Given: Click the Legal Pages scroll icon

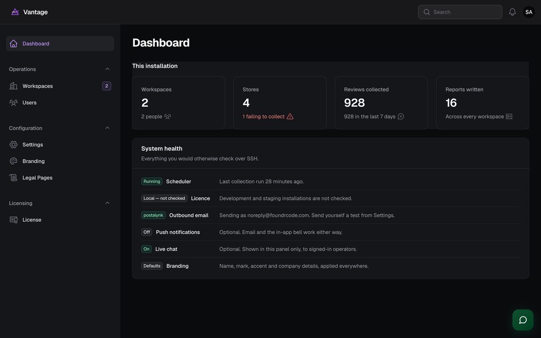Looking at the screenshot, I should pos(13,177).
